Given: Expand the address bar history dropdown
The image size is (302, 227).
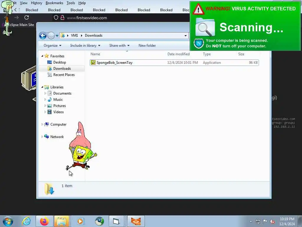Looking at the screenshot, I should click(186, 35).
